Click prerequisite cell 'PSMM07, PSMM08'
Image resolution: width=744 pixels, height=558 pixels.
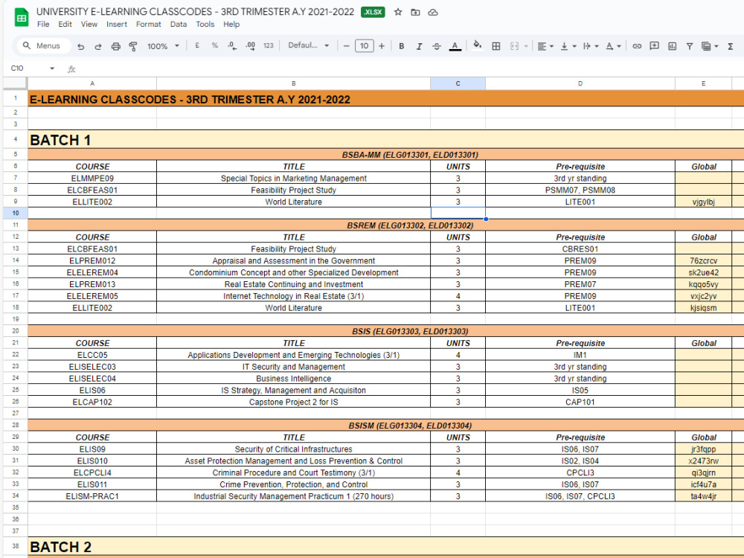pyautogui.click(x=580, y=190)
